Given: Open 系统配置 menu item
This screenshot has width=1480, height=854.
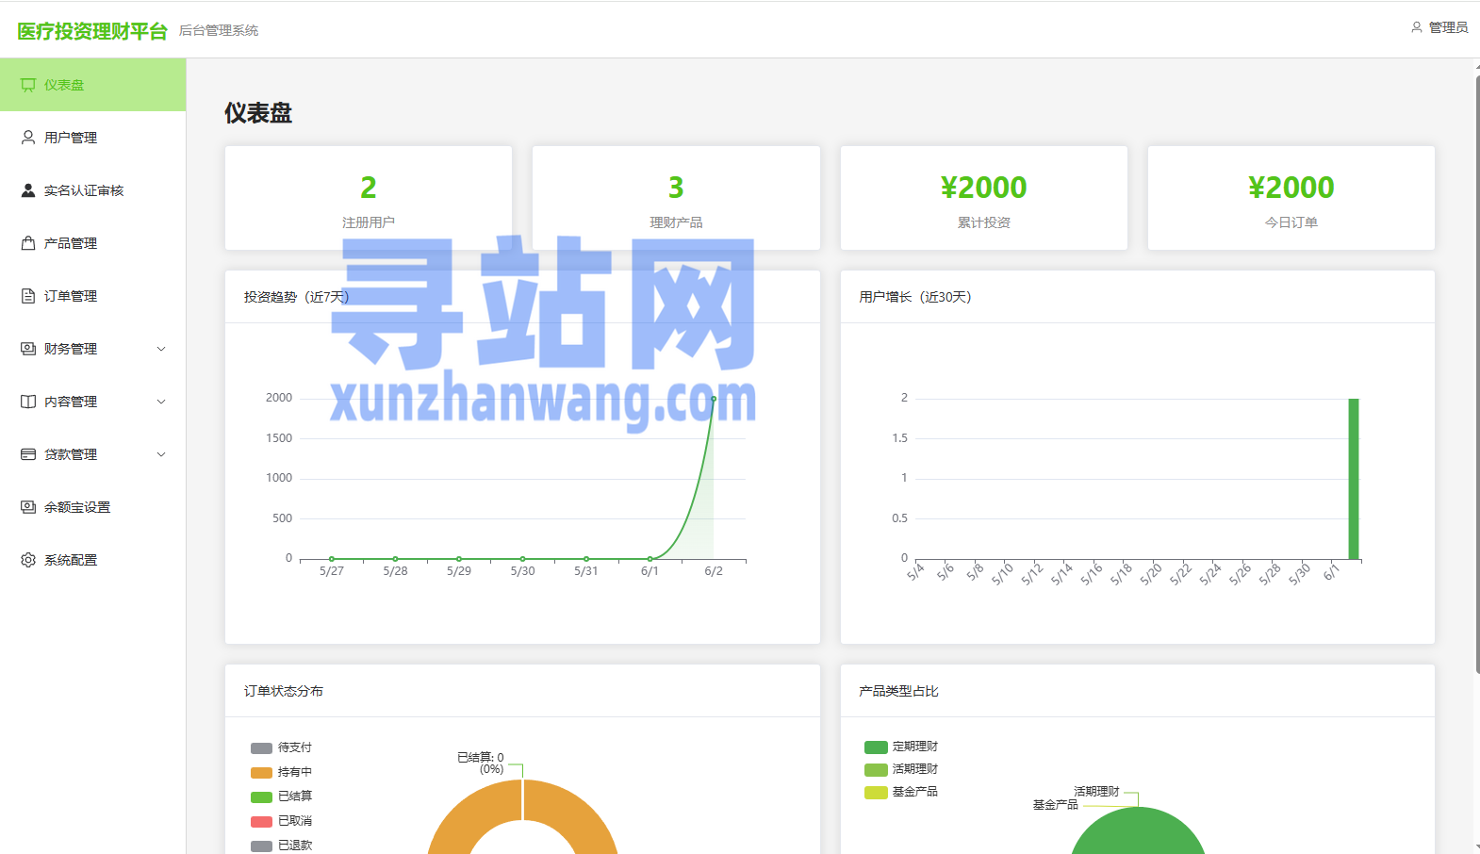Looking at the screenshot, I should pos(93,560).
